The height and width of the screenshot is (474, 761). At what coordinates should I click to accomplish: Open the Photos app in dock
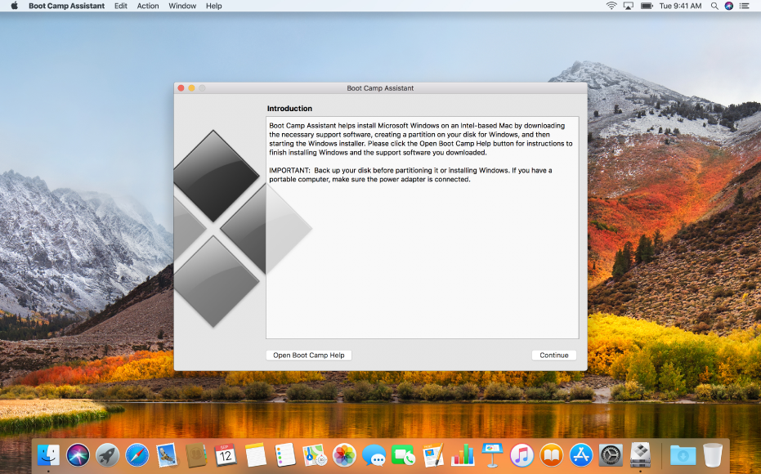pyautogui.click(x=344, y=455)
